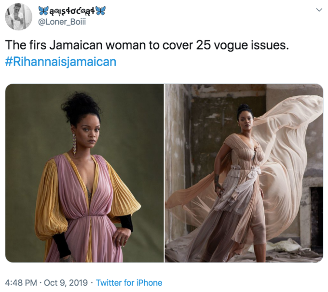The image size is (328, 292).
Task: Click the long earring in left photo
Action: tap(74, 144)
